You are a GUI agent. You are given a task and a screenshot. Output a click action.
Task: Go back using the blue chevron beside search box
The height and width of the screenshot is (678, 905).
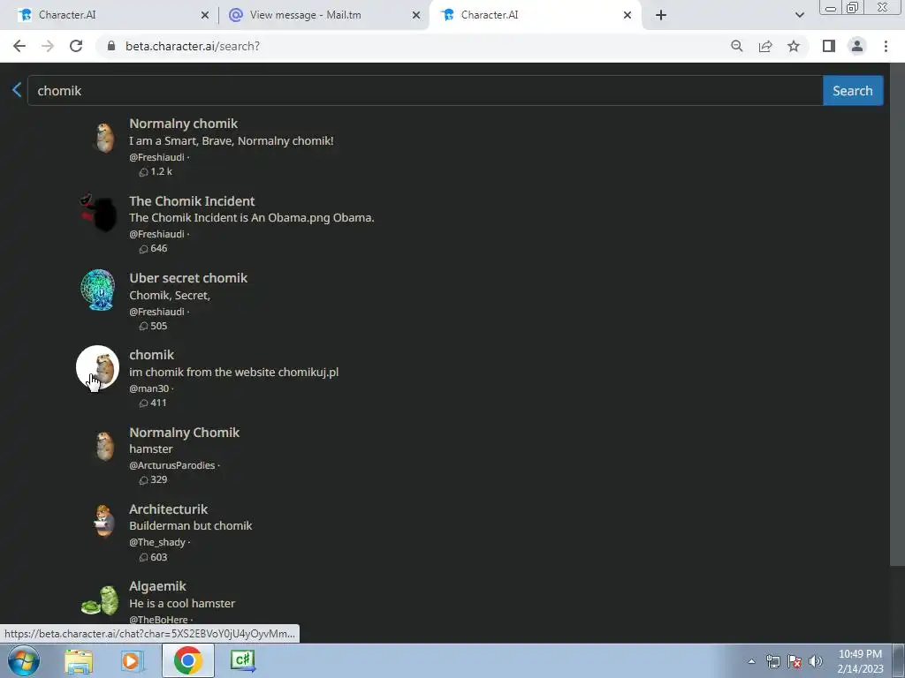pos(17,90)
